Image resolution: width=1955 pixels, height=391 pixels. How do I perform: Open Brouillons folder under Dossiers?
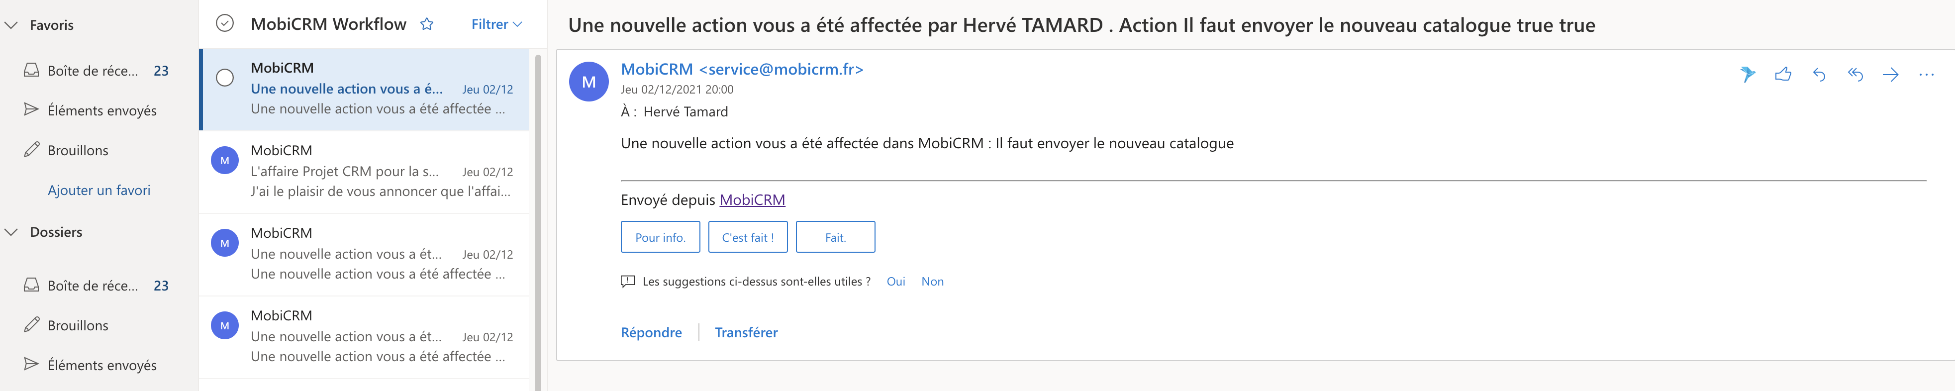(x=78, y=326)
